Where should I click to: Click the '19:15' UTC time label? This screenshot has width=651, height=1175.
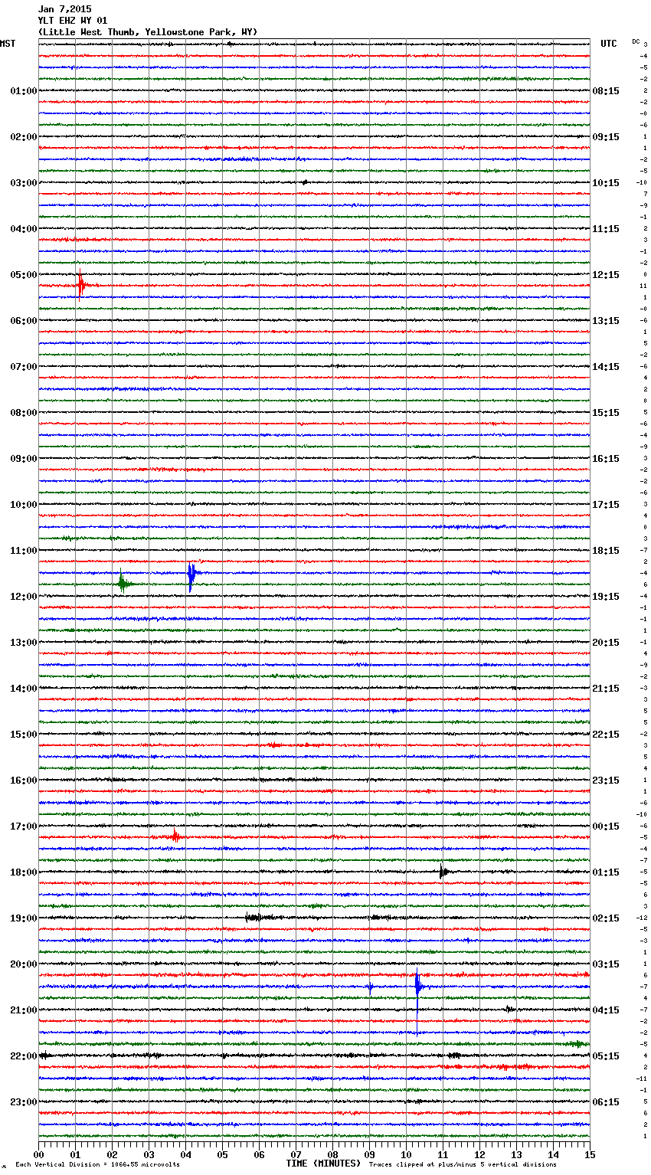point(606,597)
